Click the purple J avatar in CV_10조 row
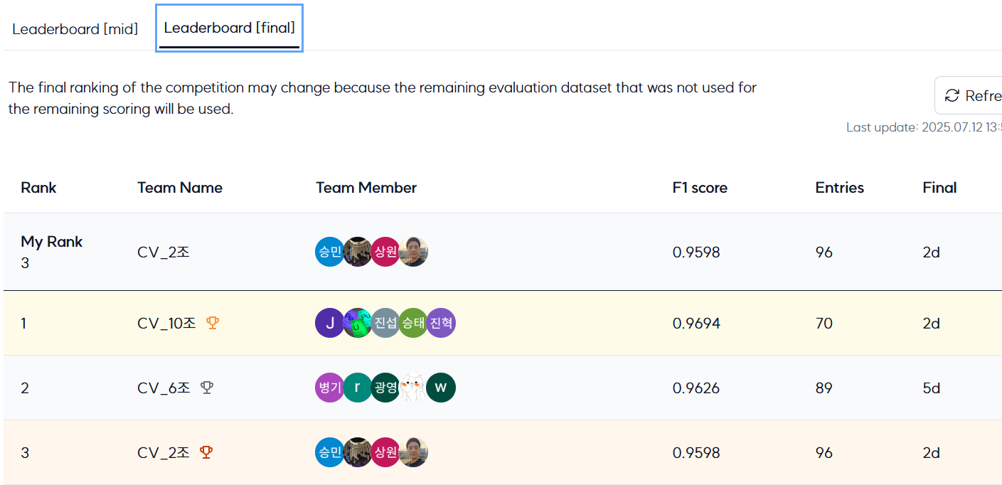The width and height of the screenshot is (1002, 485). tap(329, 323)
